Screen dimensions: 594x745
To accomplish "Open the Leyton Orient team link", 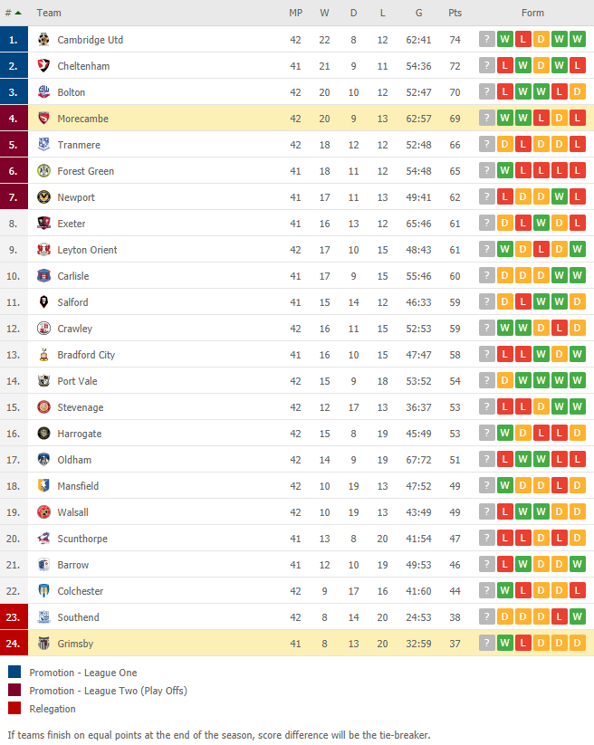I will tap(87, 250).
